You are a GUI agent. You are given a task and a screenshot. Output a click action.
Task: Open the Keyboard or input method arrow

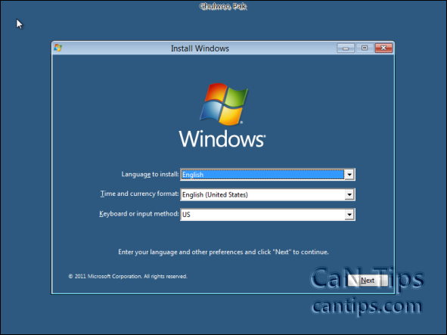(349, 215)
